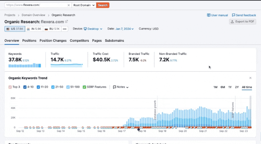This screenshot has height=144, width=261.
Task: Toggle the 11-20 positions checkbox
Action: [38, 87]
